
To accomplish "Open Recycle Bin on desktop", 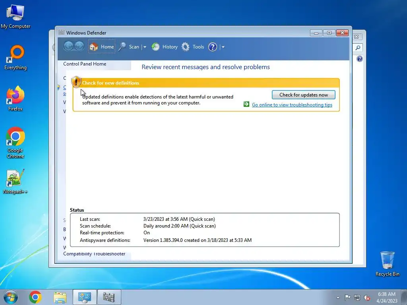I will pos(387,264).
